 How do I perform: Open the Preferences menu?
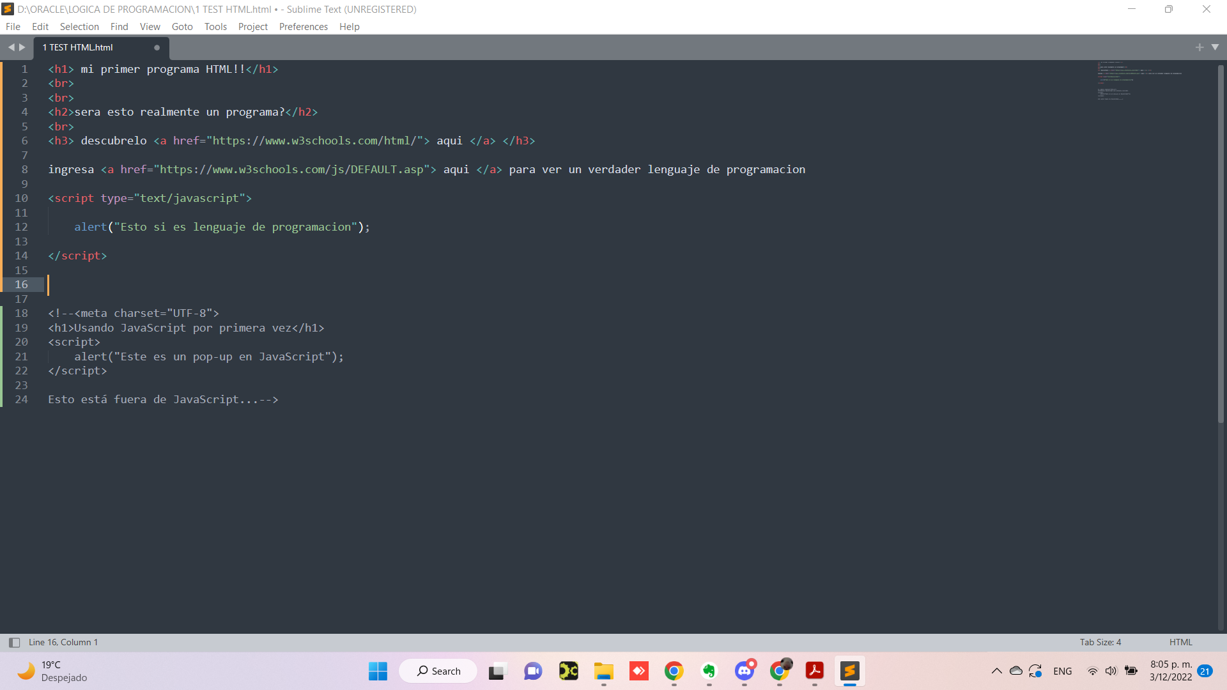coord(303,26)
